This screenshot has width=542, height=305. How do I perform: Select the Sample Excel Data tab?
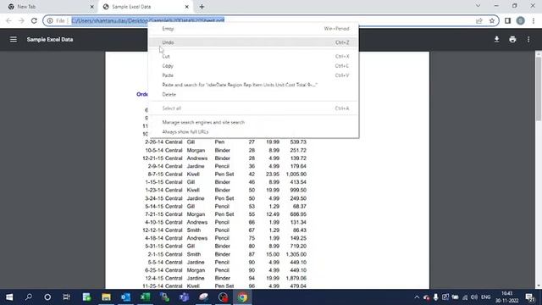pyautogui.click(x=145, y=7)
